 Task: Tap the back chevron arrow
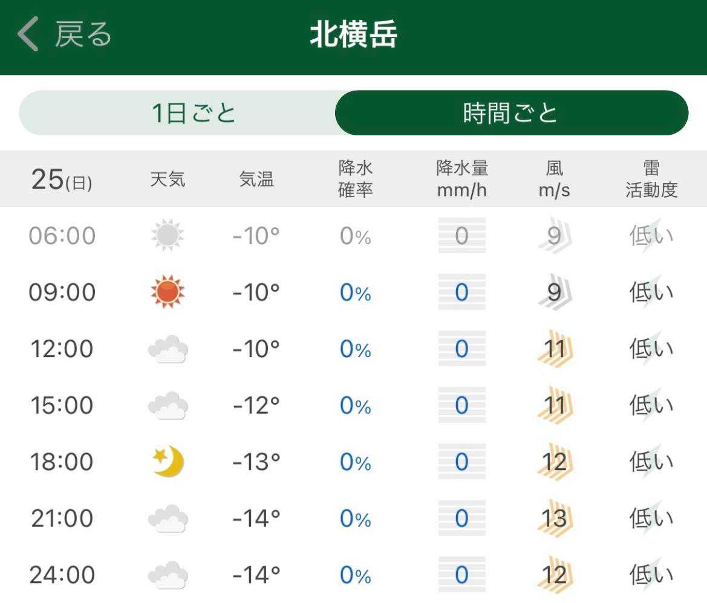28,34
